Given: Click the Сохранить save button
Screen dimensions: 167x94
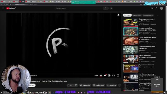Looking at the screenshot, I should click(x=111, y=85).
